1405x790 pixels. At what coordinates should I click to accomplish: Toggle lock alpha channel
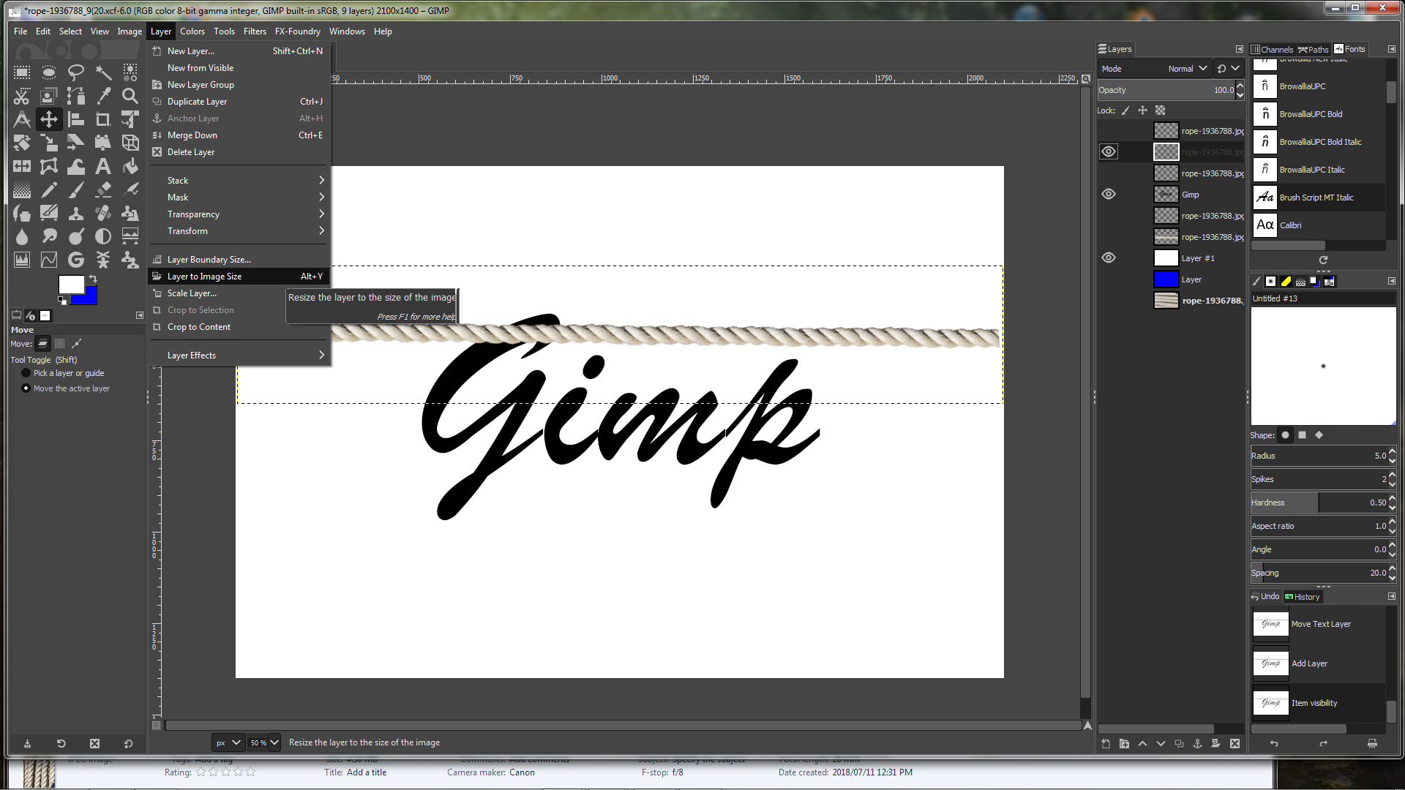pos(1160,110)
